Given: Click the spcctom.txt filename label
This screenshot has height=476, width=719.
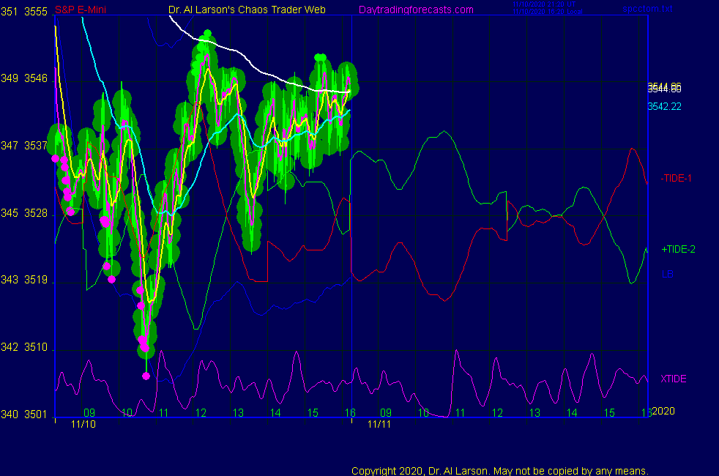Looking at the screenshot, I should click(647, 9).
